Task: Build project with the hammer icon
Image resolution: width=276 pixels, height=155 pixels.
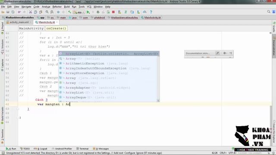Action: [x=70, y=12]
